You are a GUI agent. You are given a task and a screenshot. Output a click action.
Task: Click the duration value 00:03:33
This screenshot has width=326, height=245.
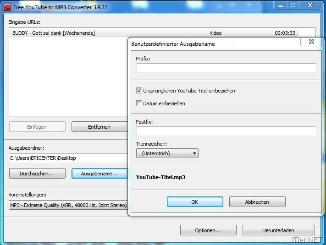point(285,33)
